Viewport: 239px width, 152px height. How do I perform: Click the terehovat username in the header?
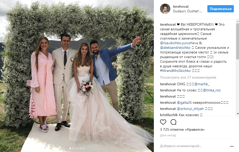coord(181,6)
